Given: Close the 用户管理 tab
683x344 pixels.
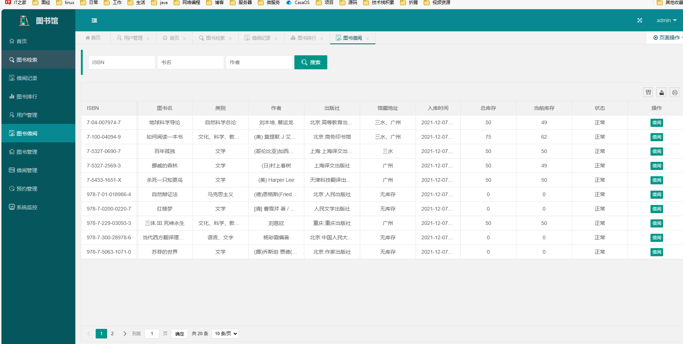Looking at the screenshot, I should 148,38.
